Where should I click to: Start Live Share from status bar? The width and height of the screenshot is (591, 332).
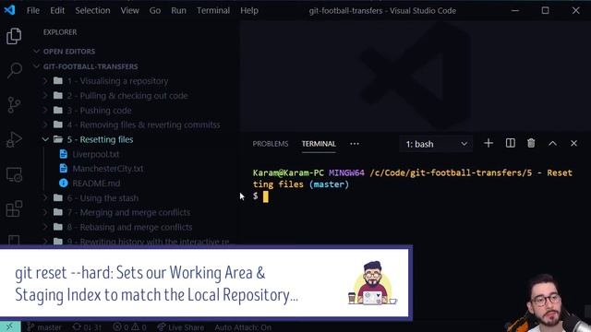tap(181, 327)
